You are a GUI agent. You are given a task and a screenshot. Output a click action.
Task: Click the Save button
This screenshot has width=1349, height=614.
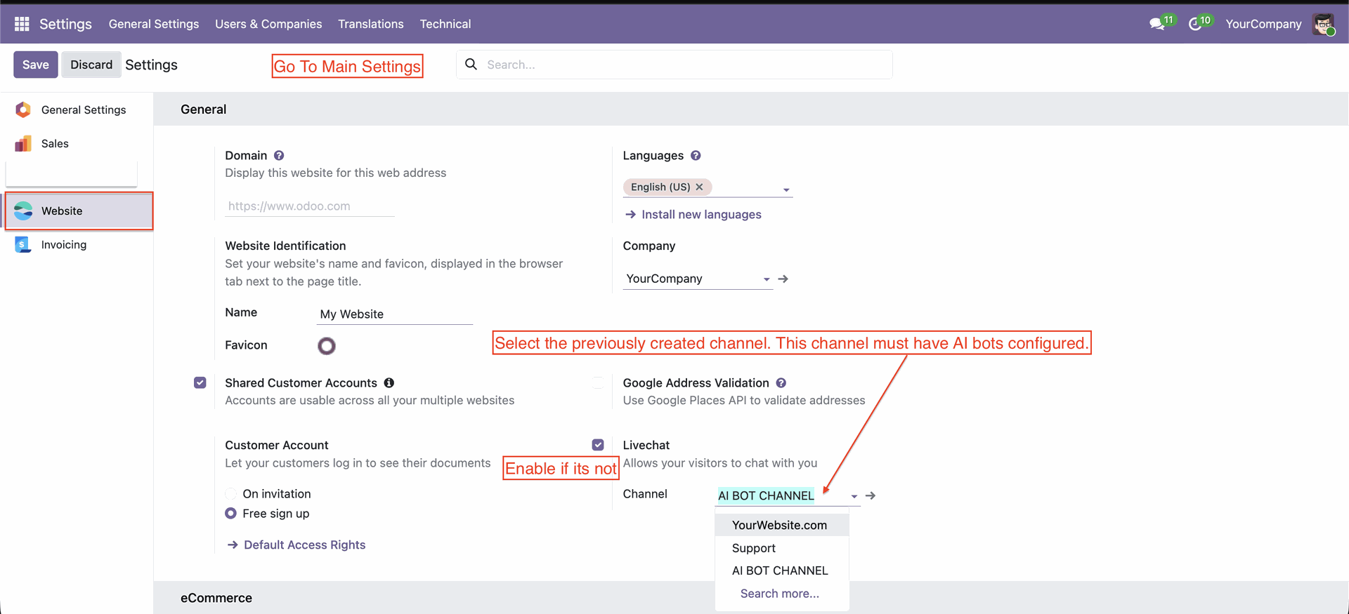click(35, 65)
